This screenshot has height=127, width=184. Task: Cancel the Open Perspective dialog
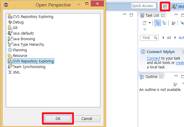pyautogui.click(x=87, y=118)
